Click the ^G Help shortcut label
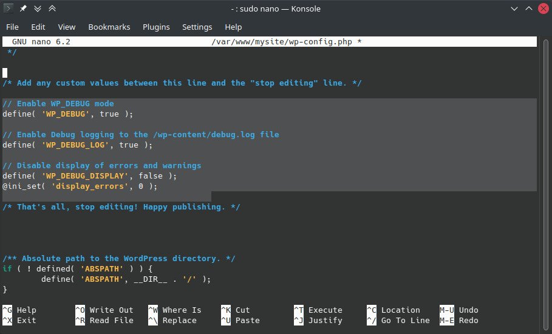The image size is (552, 334). [x=19, y=310]
